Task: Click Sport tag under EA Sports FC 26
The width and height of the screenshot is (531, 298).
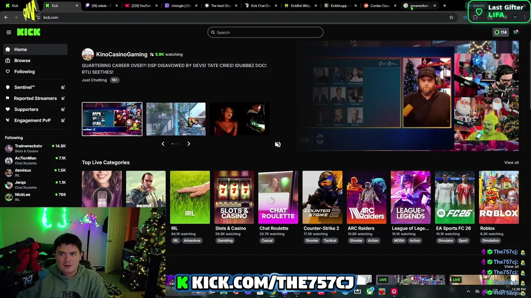Action: tap(463, 240)
